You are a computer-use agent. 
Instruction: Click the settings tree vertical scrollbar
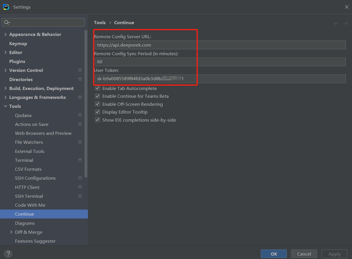pos(86,103)
